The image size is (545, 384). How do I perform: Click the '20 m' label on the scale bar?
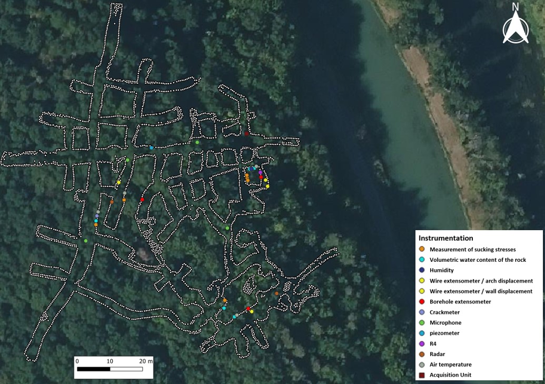pos(146,361)
